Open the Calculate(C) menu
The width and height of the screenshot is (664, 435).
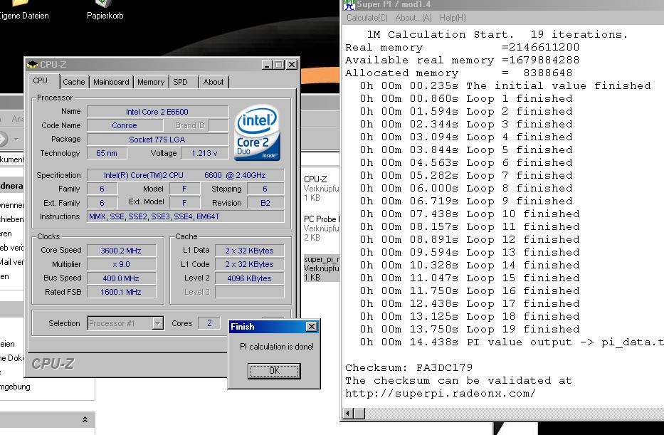tap(367, 18)
